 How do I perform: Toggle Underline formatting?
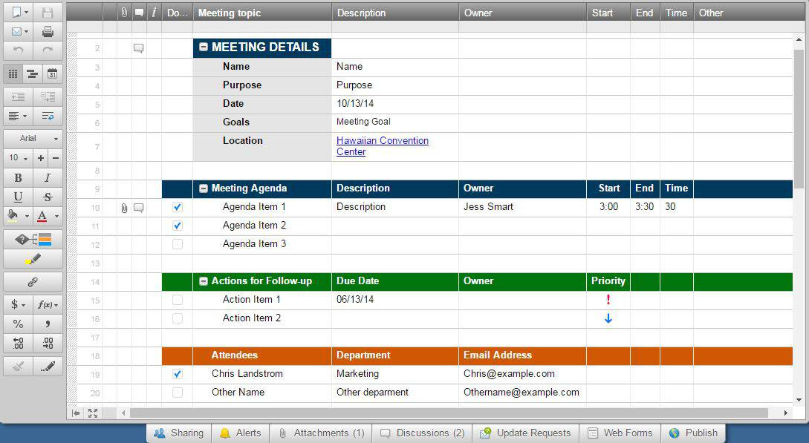18,197
